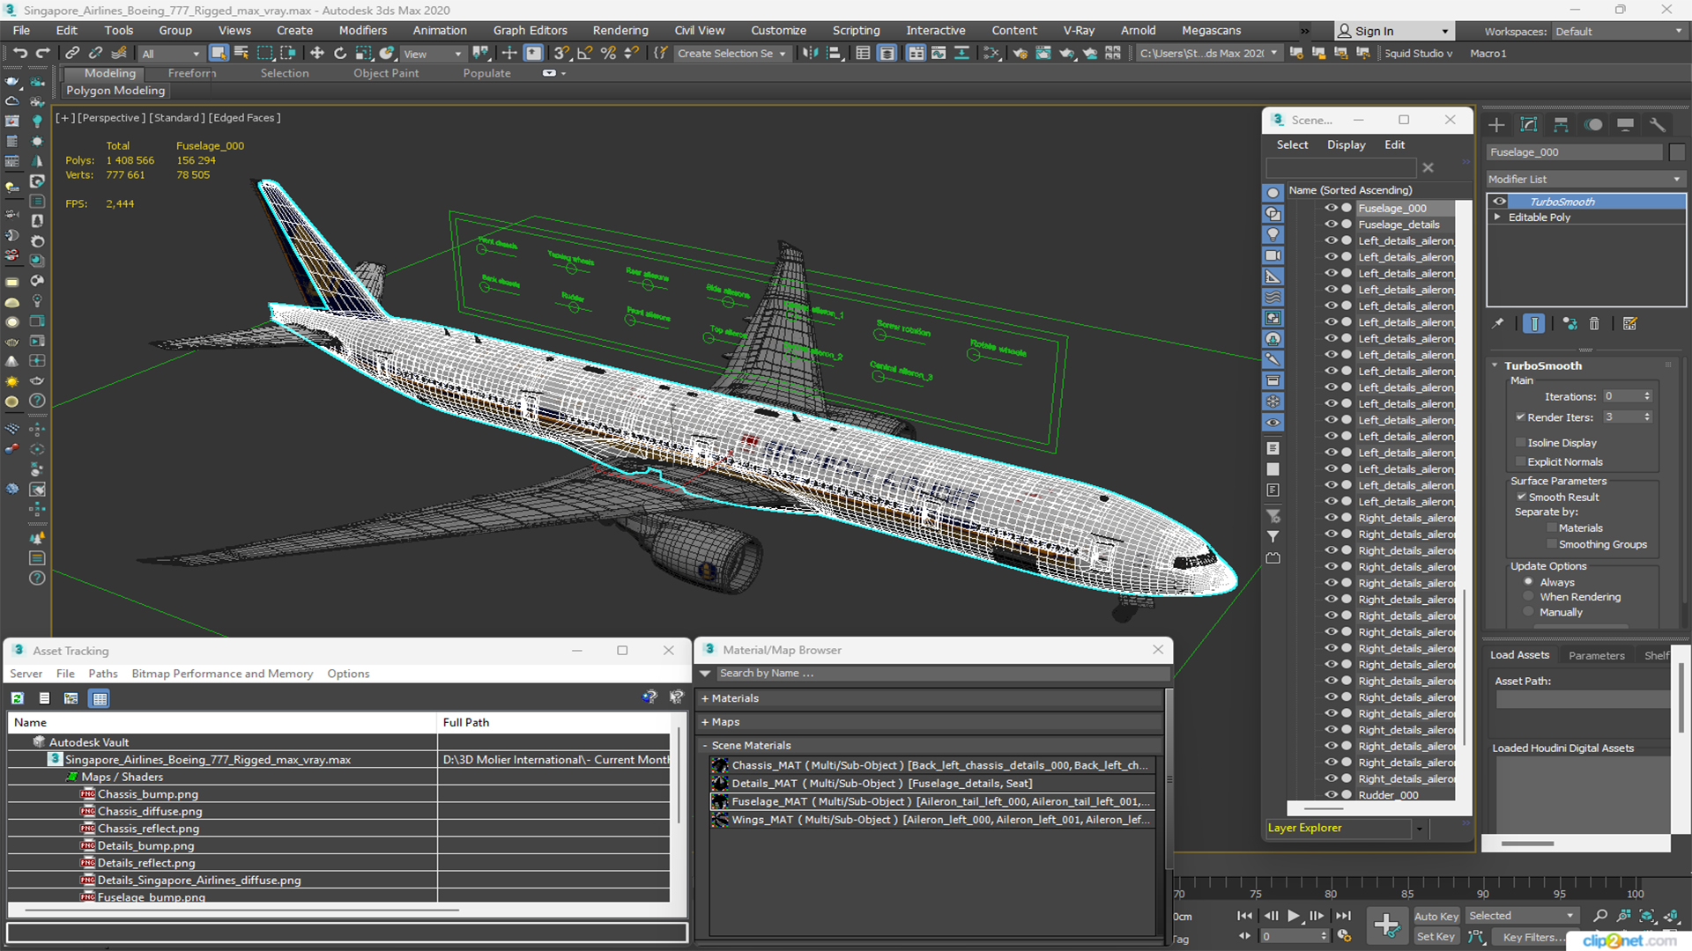Click the Fuselage_000 object color swatch

(1677, 152)
